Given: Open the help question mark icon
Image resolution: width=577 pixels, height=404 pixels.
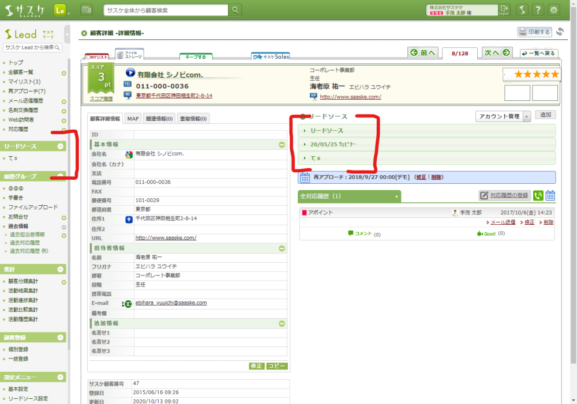Looking at the screenshot, I should coord(538,10).
